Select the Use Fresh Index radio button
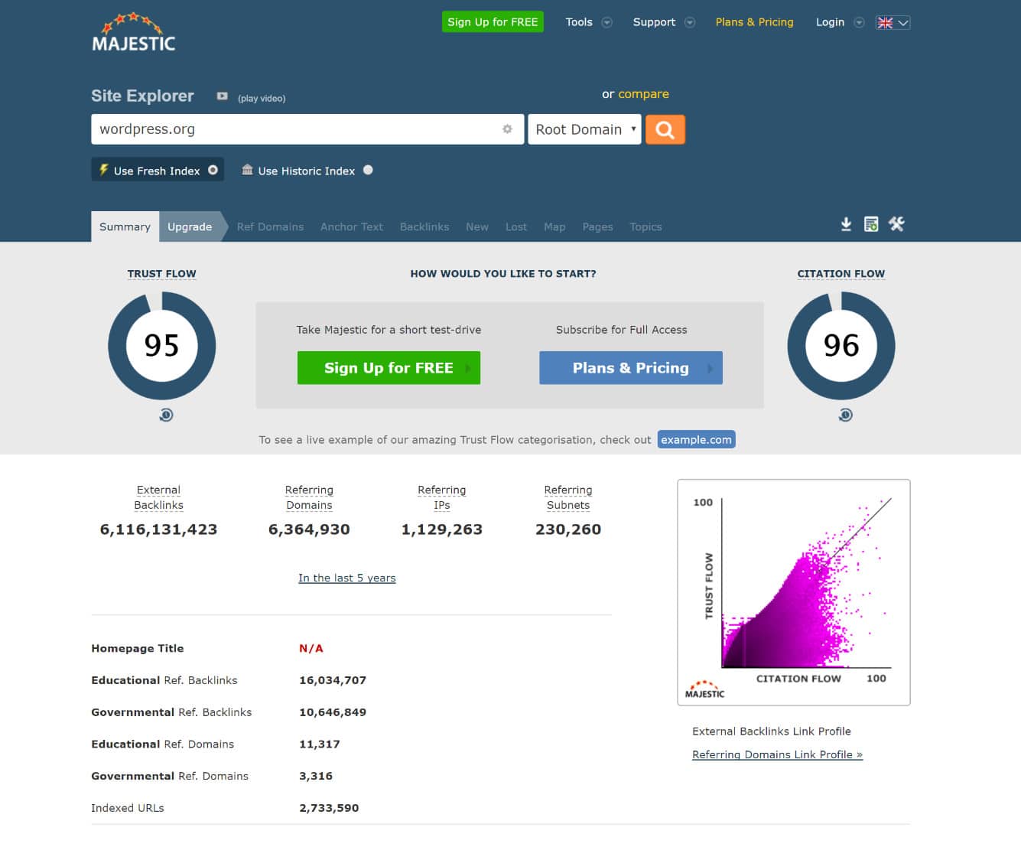Image resolution: width=1021 pixels, height=847 pixels. [213, 170]
